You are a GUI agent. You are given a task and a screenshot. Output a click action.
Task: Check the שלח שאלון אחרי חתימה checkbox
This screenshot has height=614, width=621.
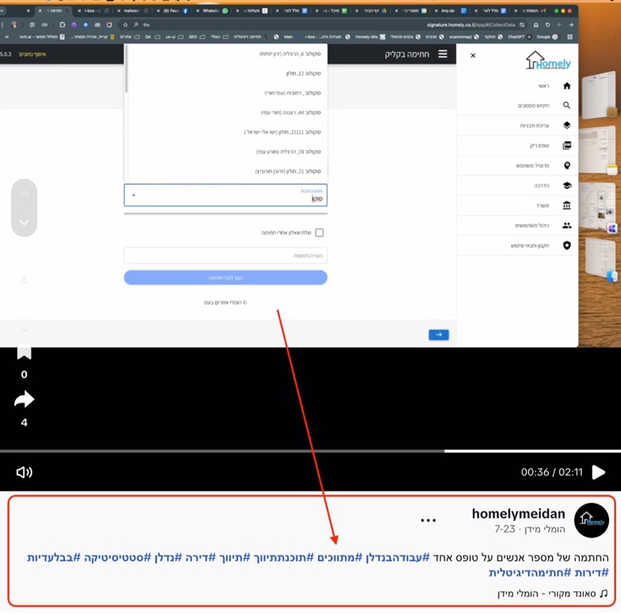point(319,232)
